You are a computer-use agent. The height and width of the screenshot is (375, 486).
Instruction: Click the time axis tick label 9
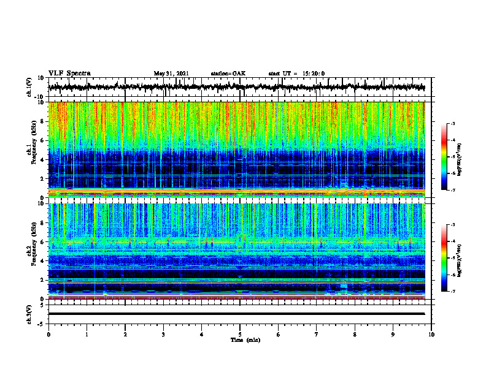pyautogui.click(x=393, y=335)
